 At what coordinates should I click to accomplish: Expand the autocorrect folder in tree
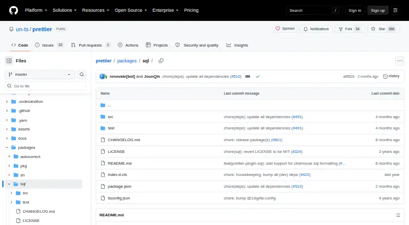(9, 156)
